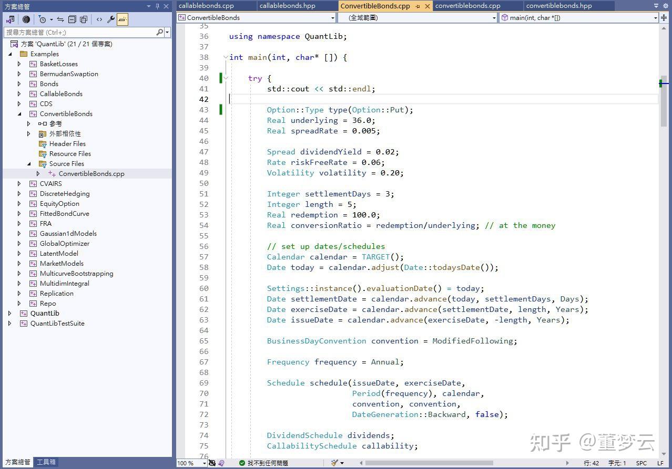Screen dimensions: 672x469
Task: Switch to the convertiblebonds.hpp tab
Action: pos(569,6)
